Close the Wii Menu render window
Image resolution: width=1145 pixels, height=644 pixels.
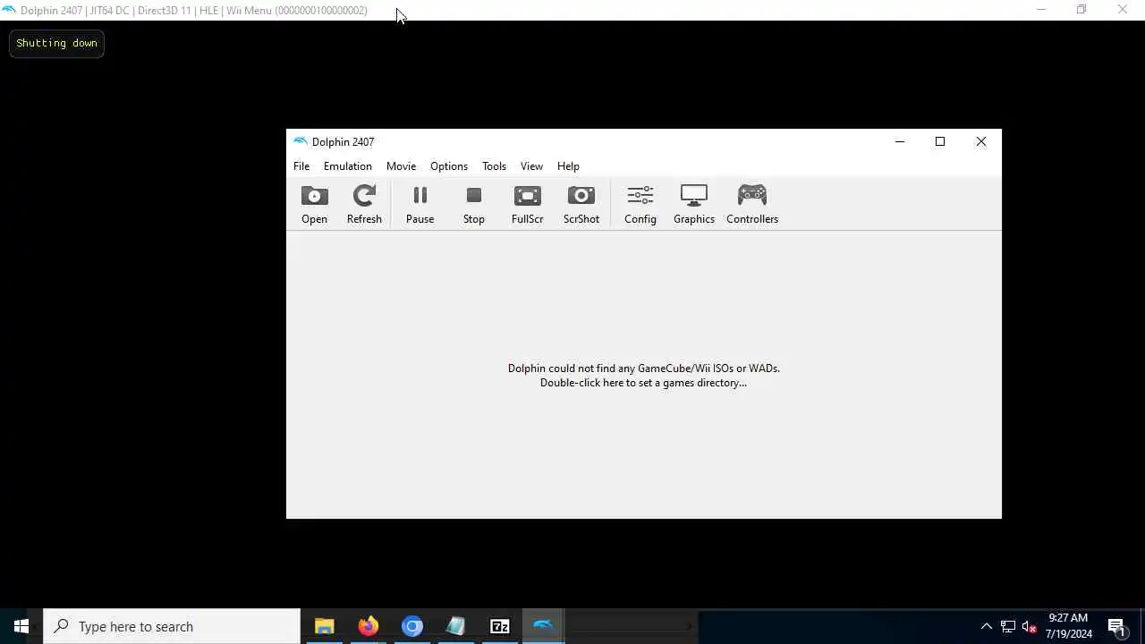[1123, 10]
